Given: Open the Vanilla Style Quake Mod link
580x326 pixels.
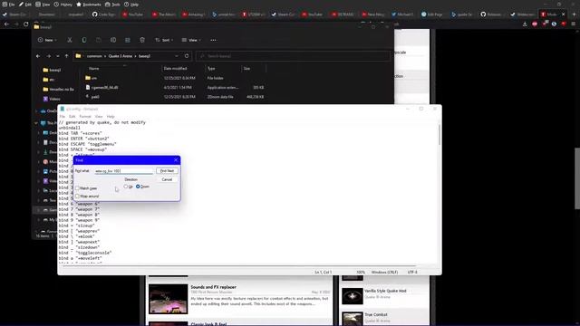Looking at the screenshot, I should [x=385, y=291].
